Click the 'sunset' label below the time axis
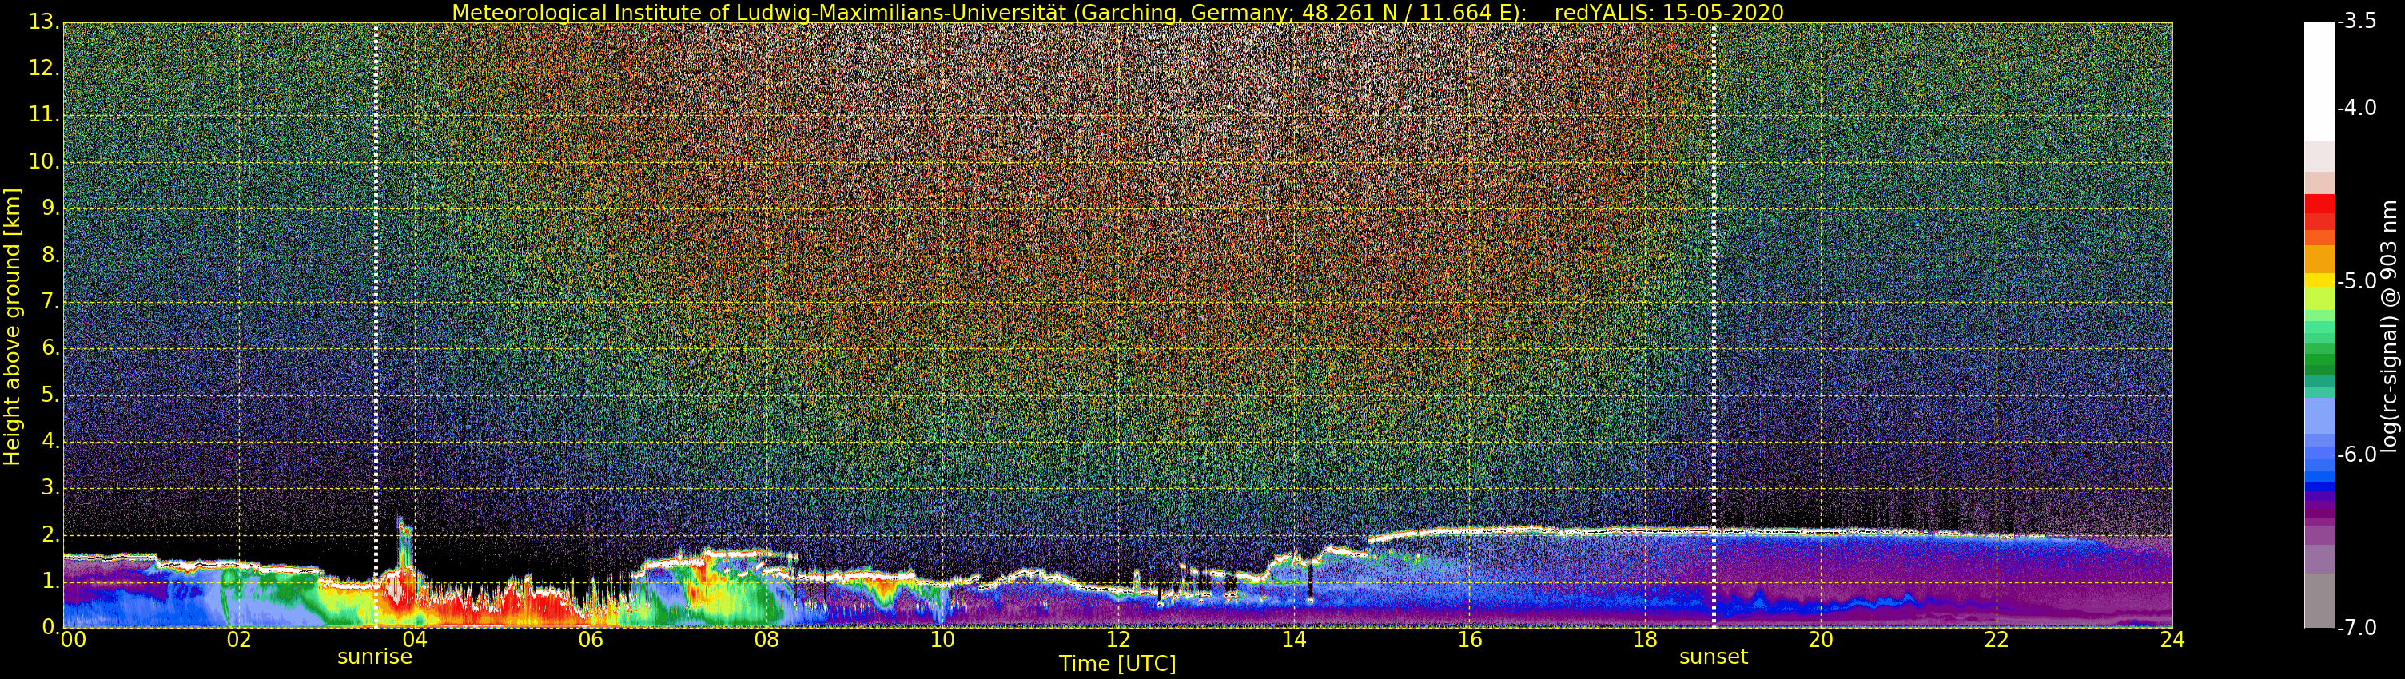Image resolution: width=2405 pixels, height=679 pixels. click(x=1713, y=657)
